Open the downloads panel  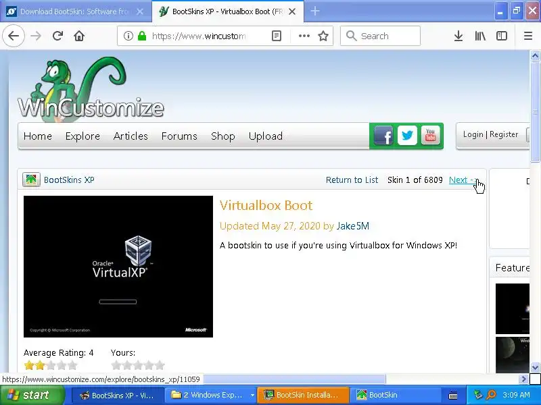[x=458, y=36]
